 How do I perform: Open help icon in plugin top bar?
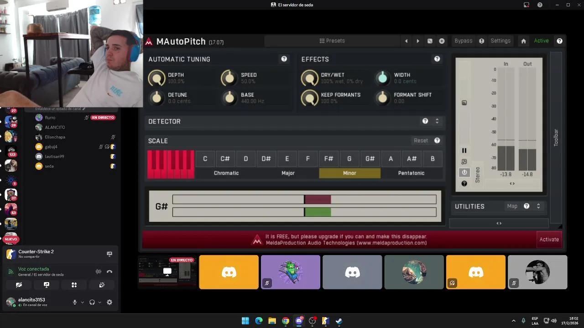pos(559,41)
